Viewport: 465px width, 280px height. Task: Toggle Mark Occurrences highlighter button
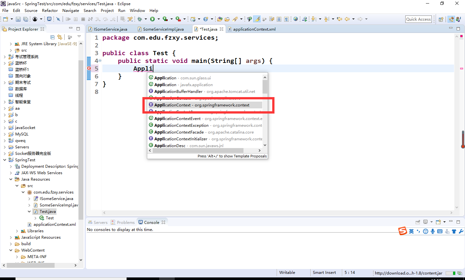click(x=257, y=19)
